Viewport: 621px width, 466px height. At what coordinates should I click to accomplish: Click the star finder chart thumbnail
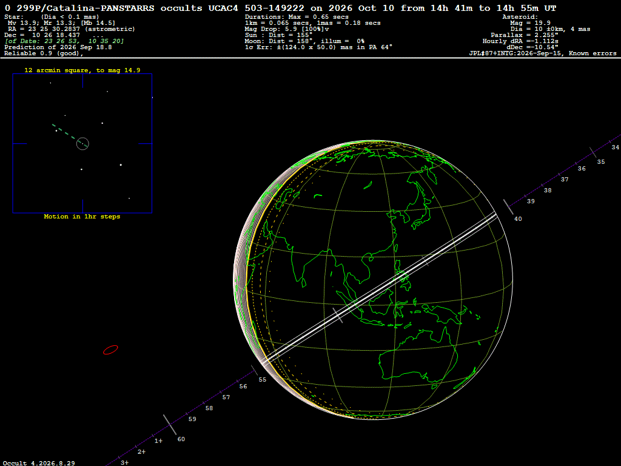[x=82, y=143]
